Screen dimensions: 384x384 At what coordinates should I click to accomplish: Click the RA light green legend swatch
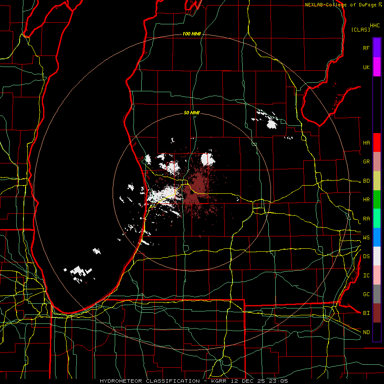[x=377, y=218]
